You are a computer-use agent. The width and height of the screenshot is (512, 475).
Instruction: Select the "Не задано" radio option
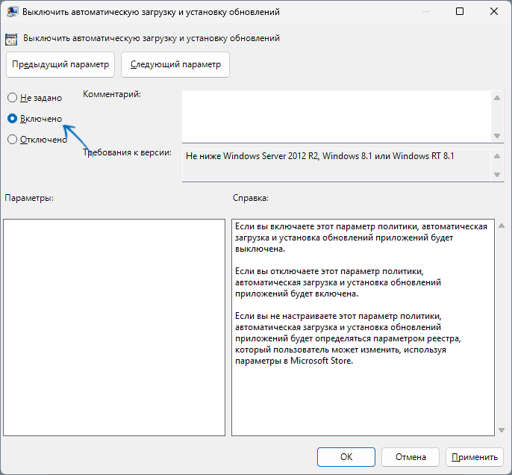click(x=12, y=98)
